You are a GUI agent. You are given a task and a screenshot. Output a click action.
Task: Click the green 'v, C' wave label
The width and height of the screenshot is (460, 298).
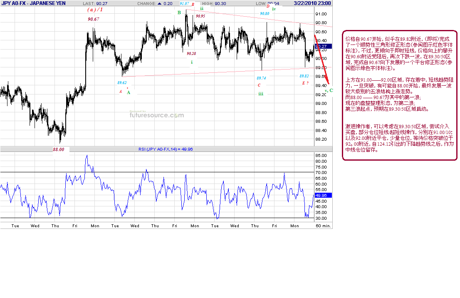click(x=329, y=90)
